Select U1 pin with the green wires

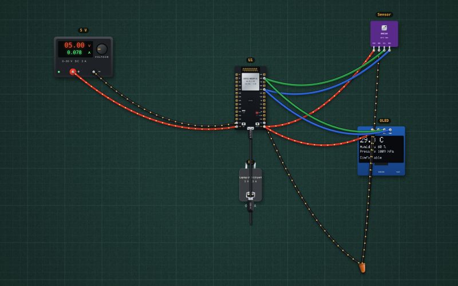pyautogui.click(x=264, y=78)
